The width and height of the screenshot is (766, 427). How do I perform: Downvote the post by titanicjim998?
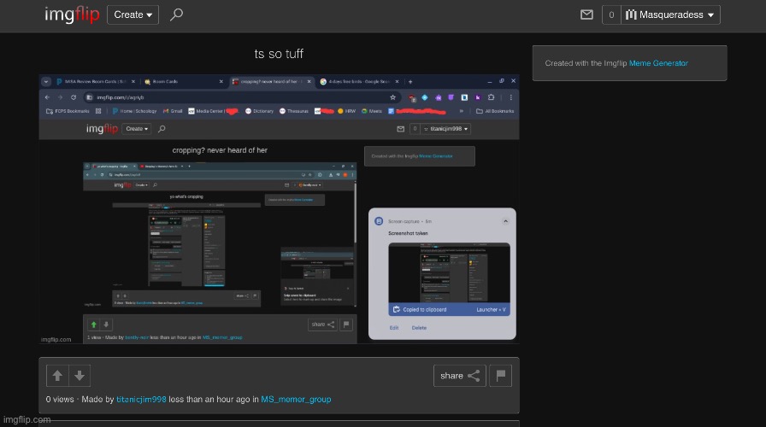(79, 376)
